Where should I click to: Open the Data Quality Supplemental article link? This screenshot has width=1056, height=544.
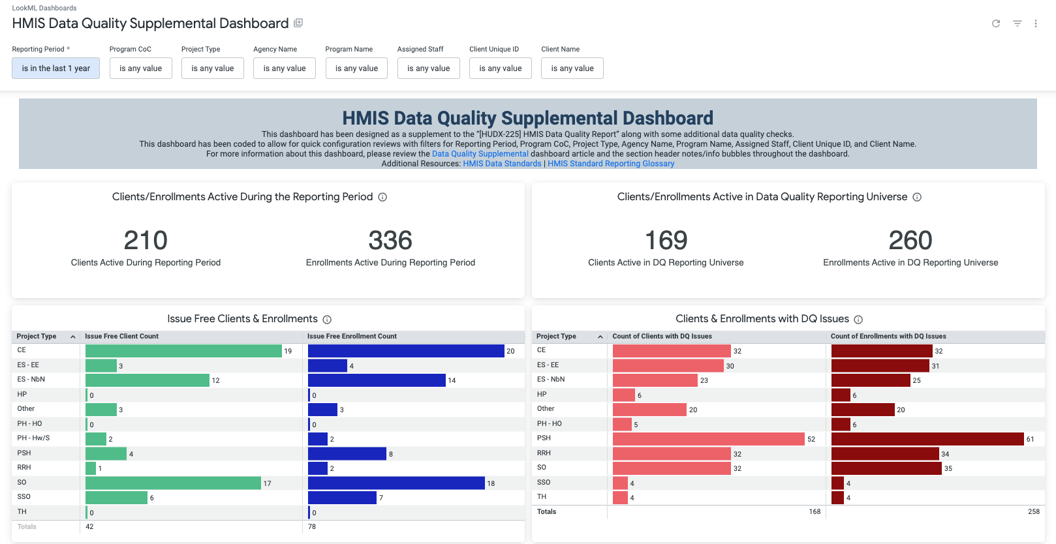(480, 154)
